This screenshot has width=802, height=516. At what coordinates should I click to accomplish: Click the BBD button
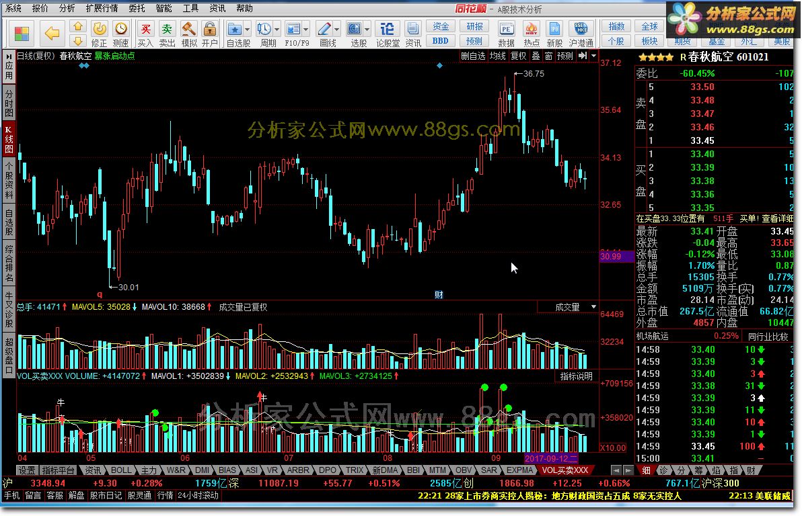tap(441, 41)
